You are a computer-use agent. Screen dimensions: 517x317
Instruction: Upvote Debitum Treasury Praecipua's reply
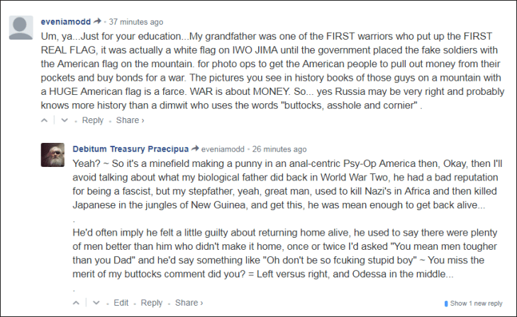78,303
